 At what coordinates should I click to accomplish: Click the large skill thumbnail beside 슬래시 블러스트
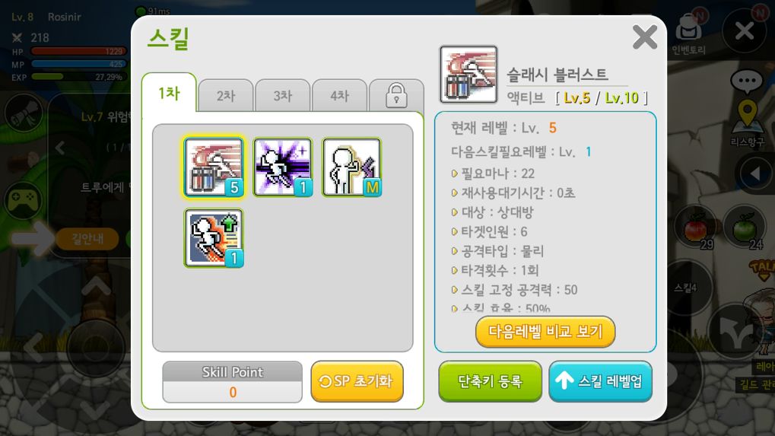coord(468,75)
